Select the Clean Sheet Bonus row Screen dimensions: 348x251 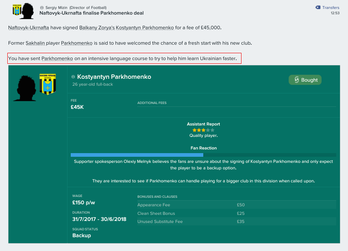[237, 213]
